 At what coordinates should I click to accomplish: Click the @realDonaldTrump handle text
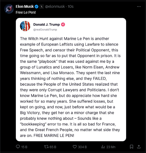pos(45,30)
